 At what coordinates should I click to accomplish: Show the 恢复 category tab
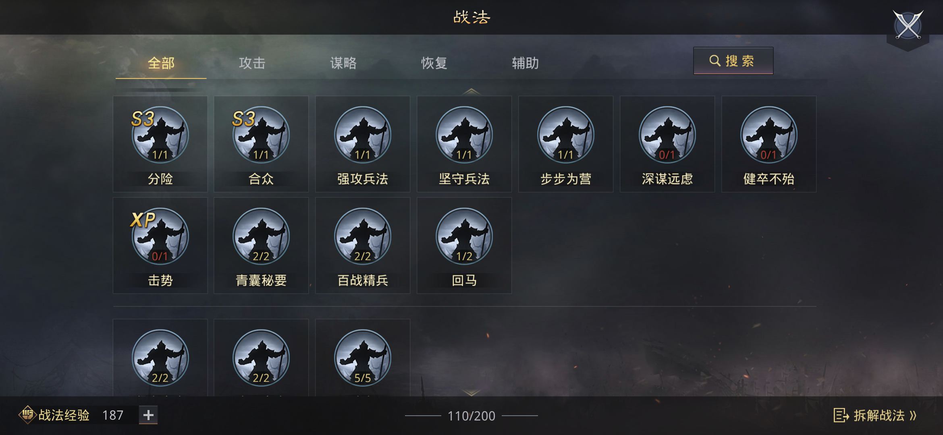434,63
